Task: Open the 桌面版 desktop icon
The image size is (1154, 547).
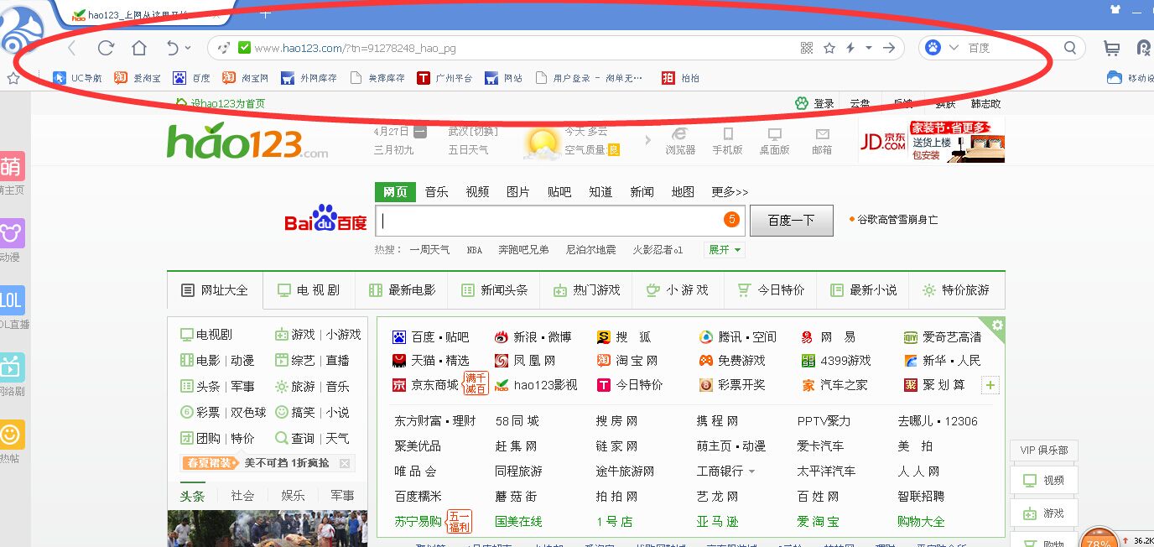Action: tap(774, 141)
